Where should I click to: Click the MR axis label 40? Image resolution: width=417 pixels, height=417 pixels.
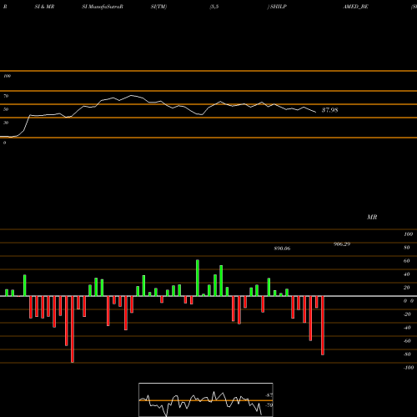(x=406, y=274)
